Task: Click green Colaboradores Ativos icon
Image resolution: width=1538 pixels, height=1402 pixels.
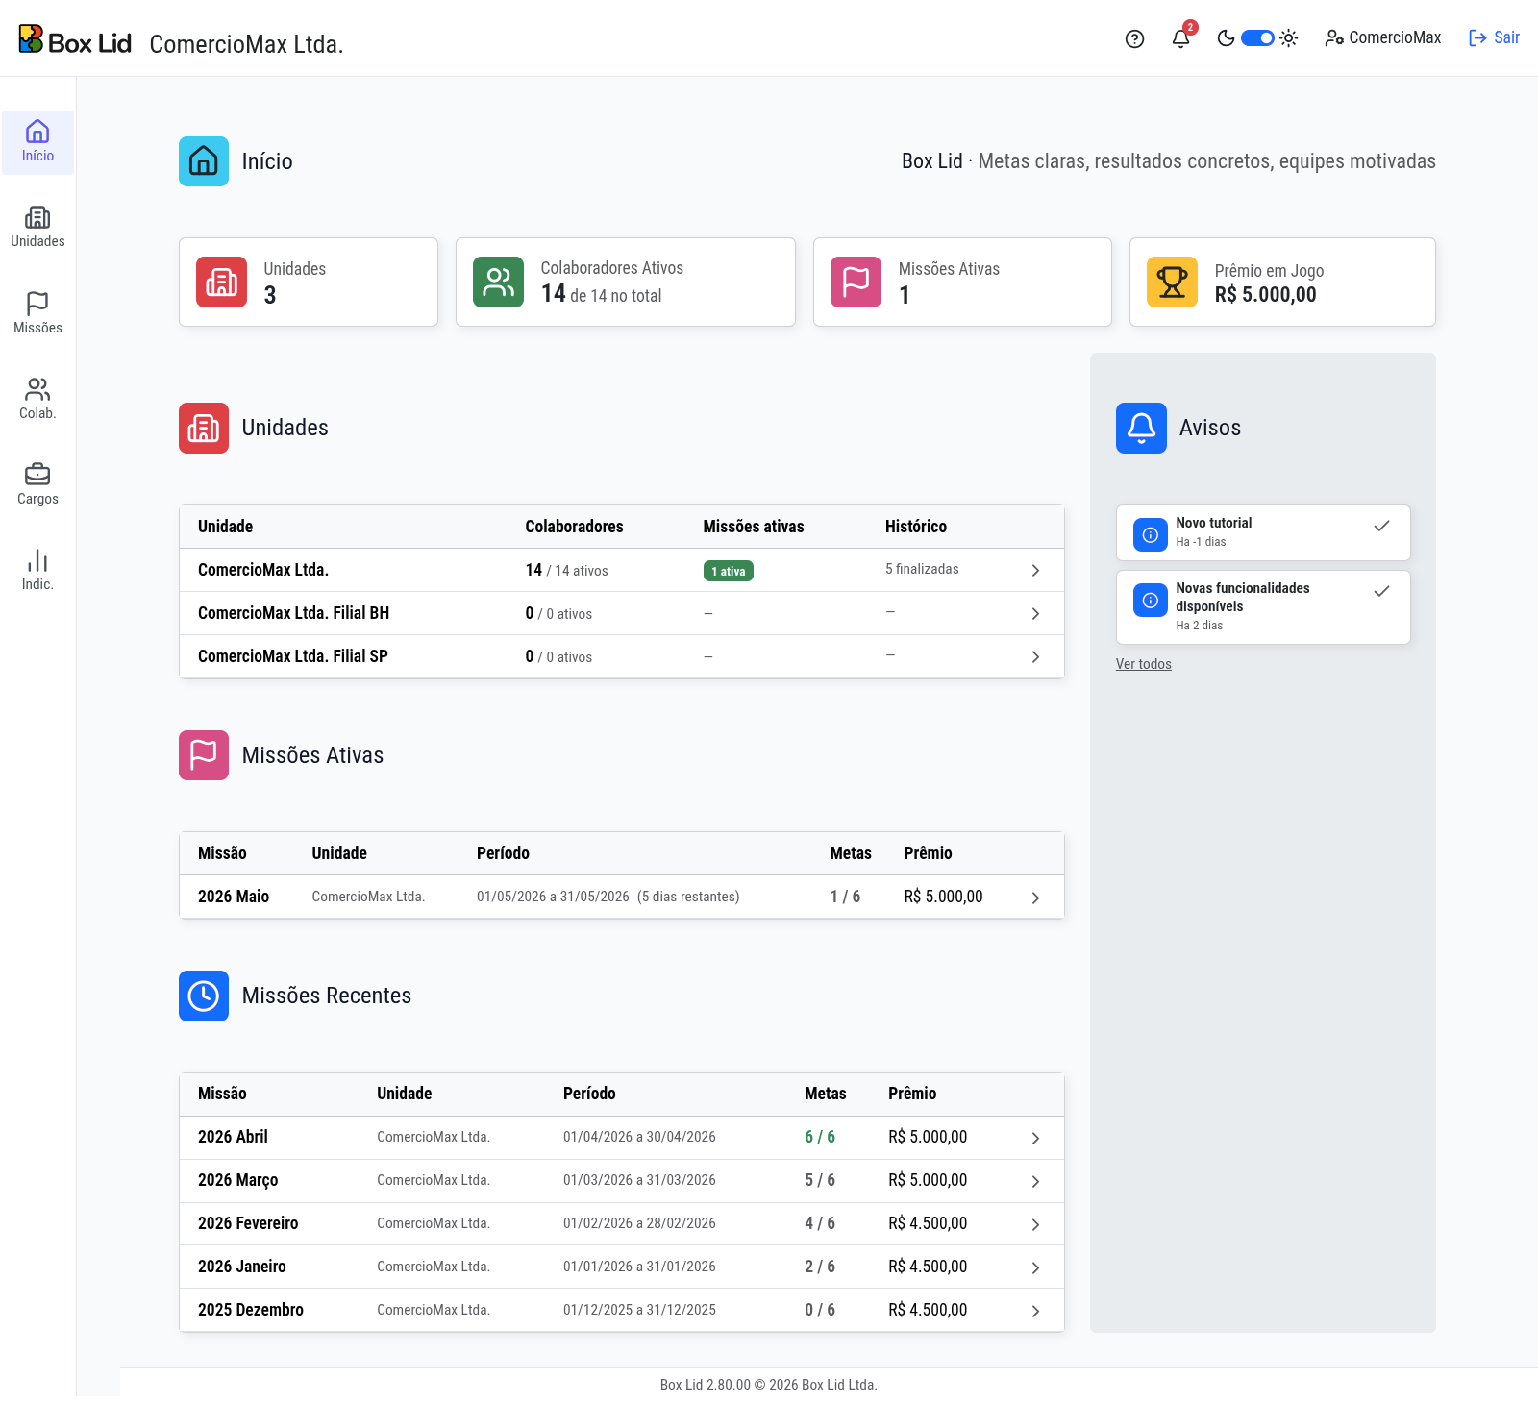Action: point(498,282)
